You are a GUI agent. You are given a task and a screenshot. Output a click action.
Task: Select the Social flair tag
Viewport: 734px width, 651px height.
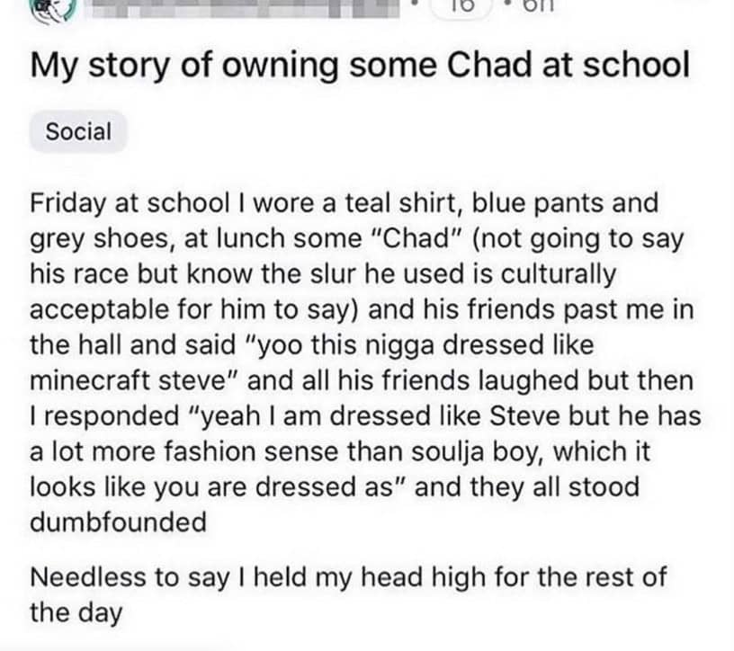point(78,132)
